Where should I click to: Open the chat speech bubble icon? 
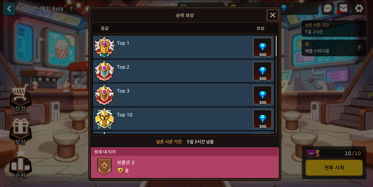pos(328,8)
